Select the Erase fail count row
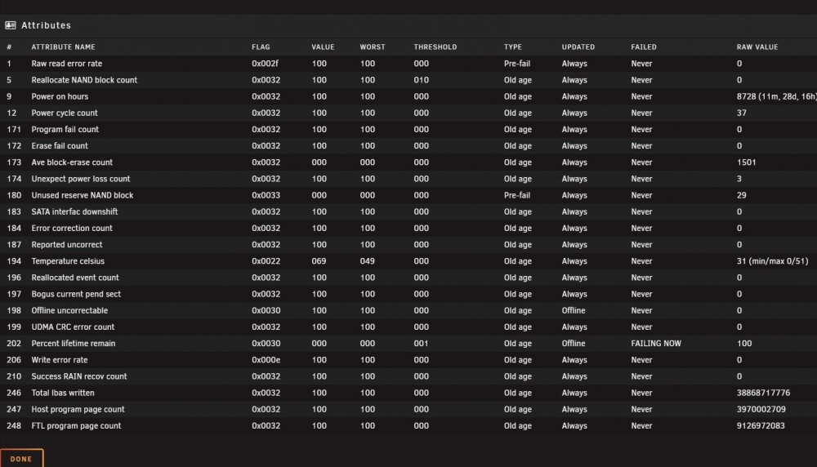The width and height of the screenshot is (817, 467). (408, 146)
